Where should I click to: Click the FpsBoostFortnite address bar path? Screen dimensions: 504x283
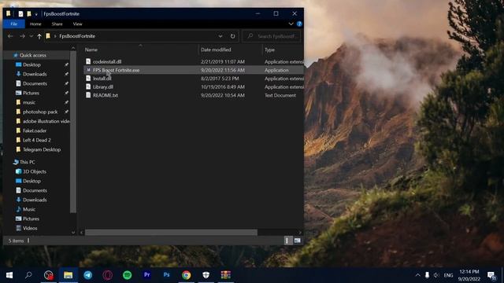pos(77,36)
